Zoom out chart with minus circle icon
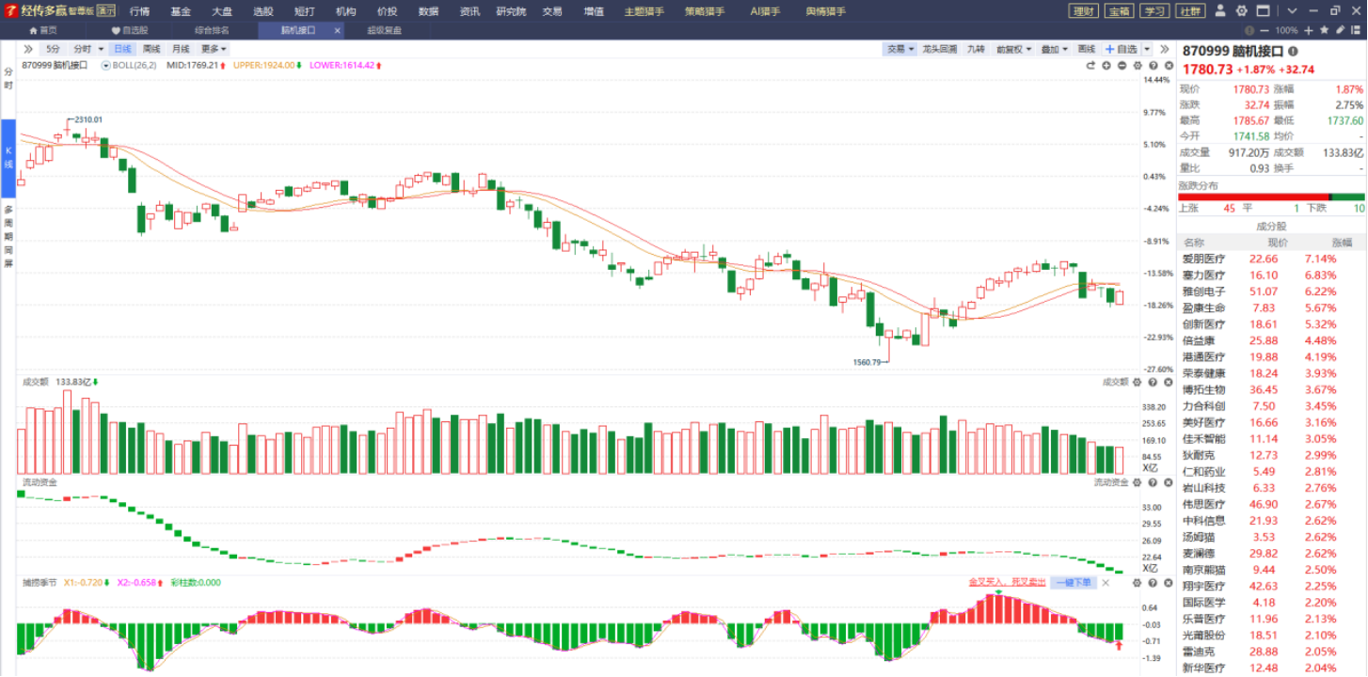 [x=1121, y=66]
